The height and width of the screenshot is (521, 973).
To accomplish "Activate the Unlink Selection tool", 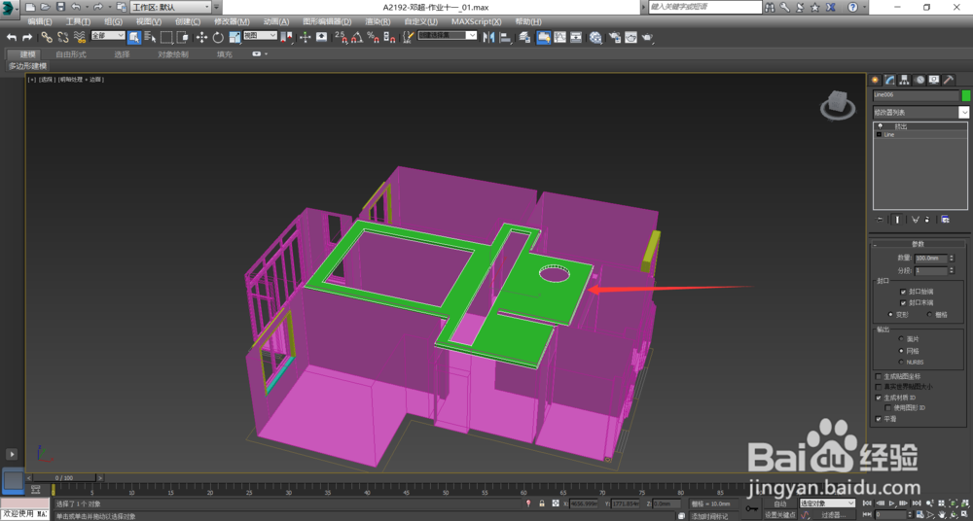I will coord(62,37).
